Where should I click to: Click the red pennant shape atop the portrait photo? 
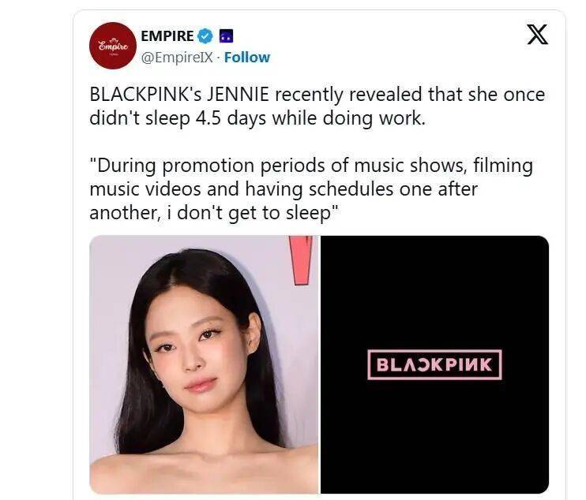point(301,260)
